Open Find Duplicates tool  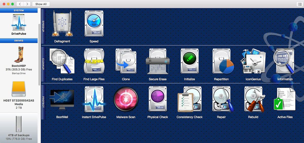click(62, 62)
